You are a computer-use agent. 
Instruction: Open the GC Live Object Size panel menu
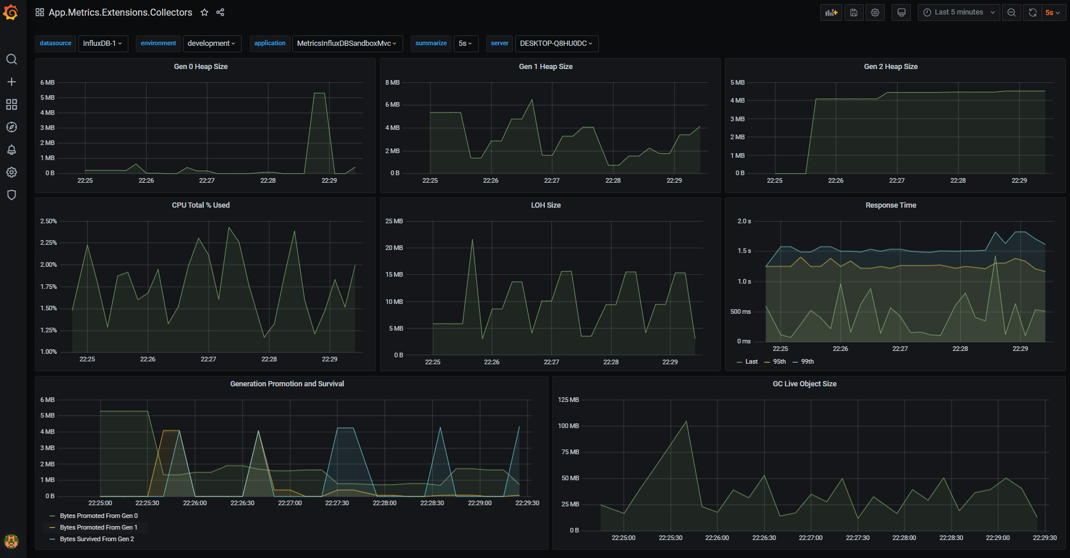[805, 384]
